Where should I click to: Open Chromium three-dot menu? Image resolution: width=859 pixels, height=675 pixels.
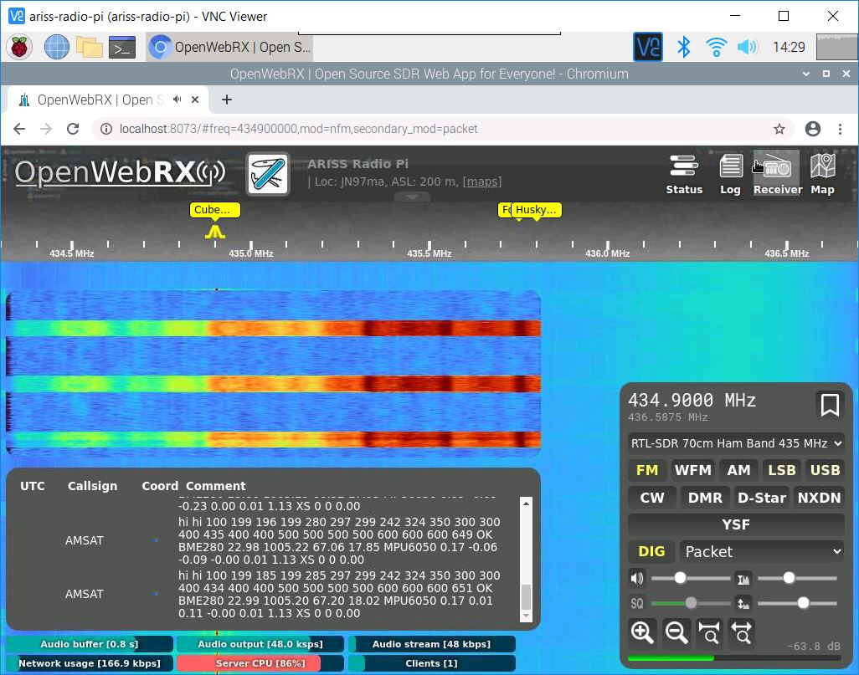coord(840,129)
